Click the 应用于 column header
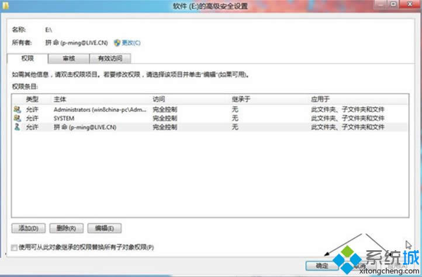 coord(320,100)
